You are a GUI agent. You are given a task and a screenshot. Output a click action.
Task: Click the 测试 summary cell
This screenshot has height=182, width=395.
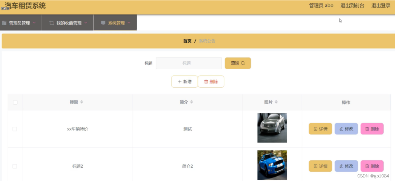coord(188,129)
